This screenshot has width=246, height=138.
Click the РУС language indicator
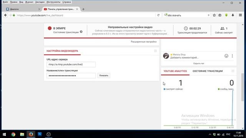(228, 135)
